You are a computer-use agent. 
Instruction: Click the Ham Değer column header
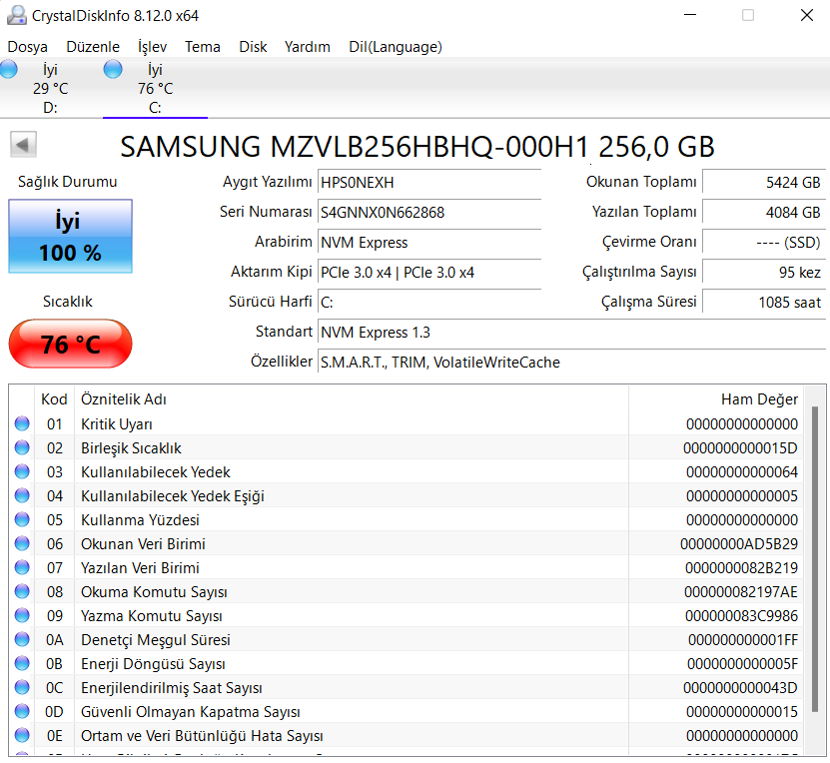pos(716,398)
